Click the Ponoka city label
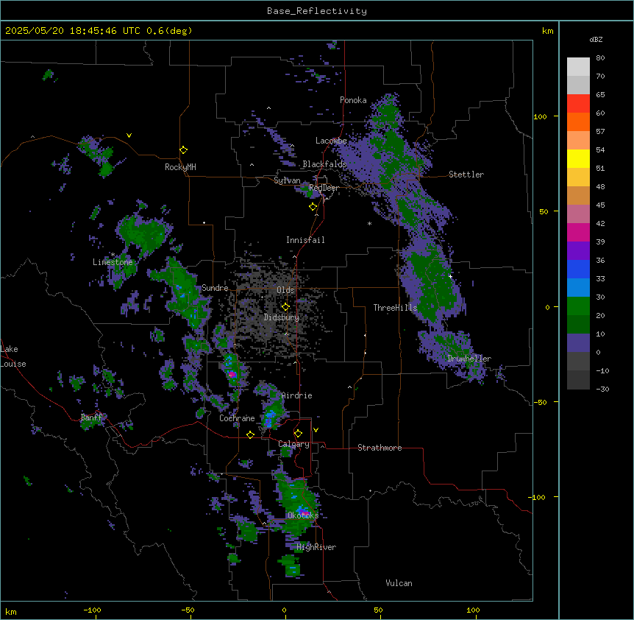Image resolution: width=634 pixels, height=620 pixels. coord(353,100)
